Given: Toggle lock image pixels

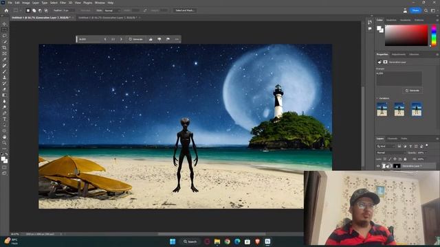Looking at the screenshot, I should [x=390, y=159].
